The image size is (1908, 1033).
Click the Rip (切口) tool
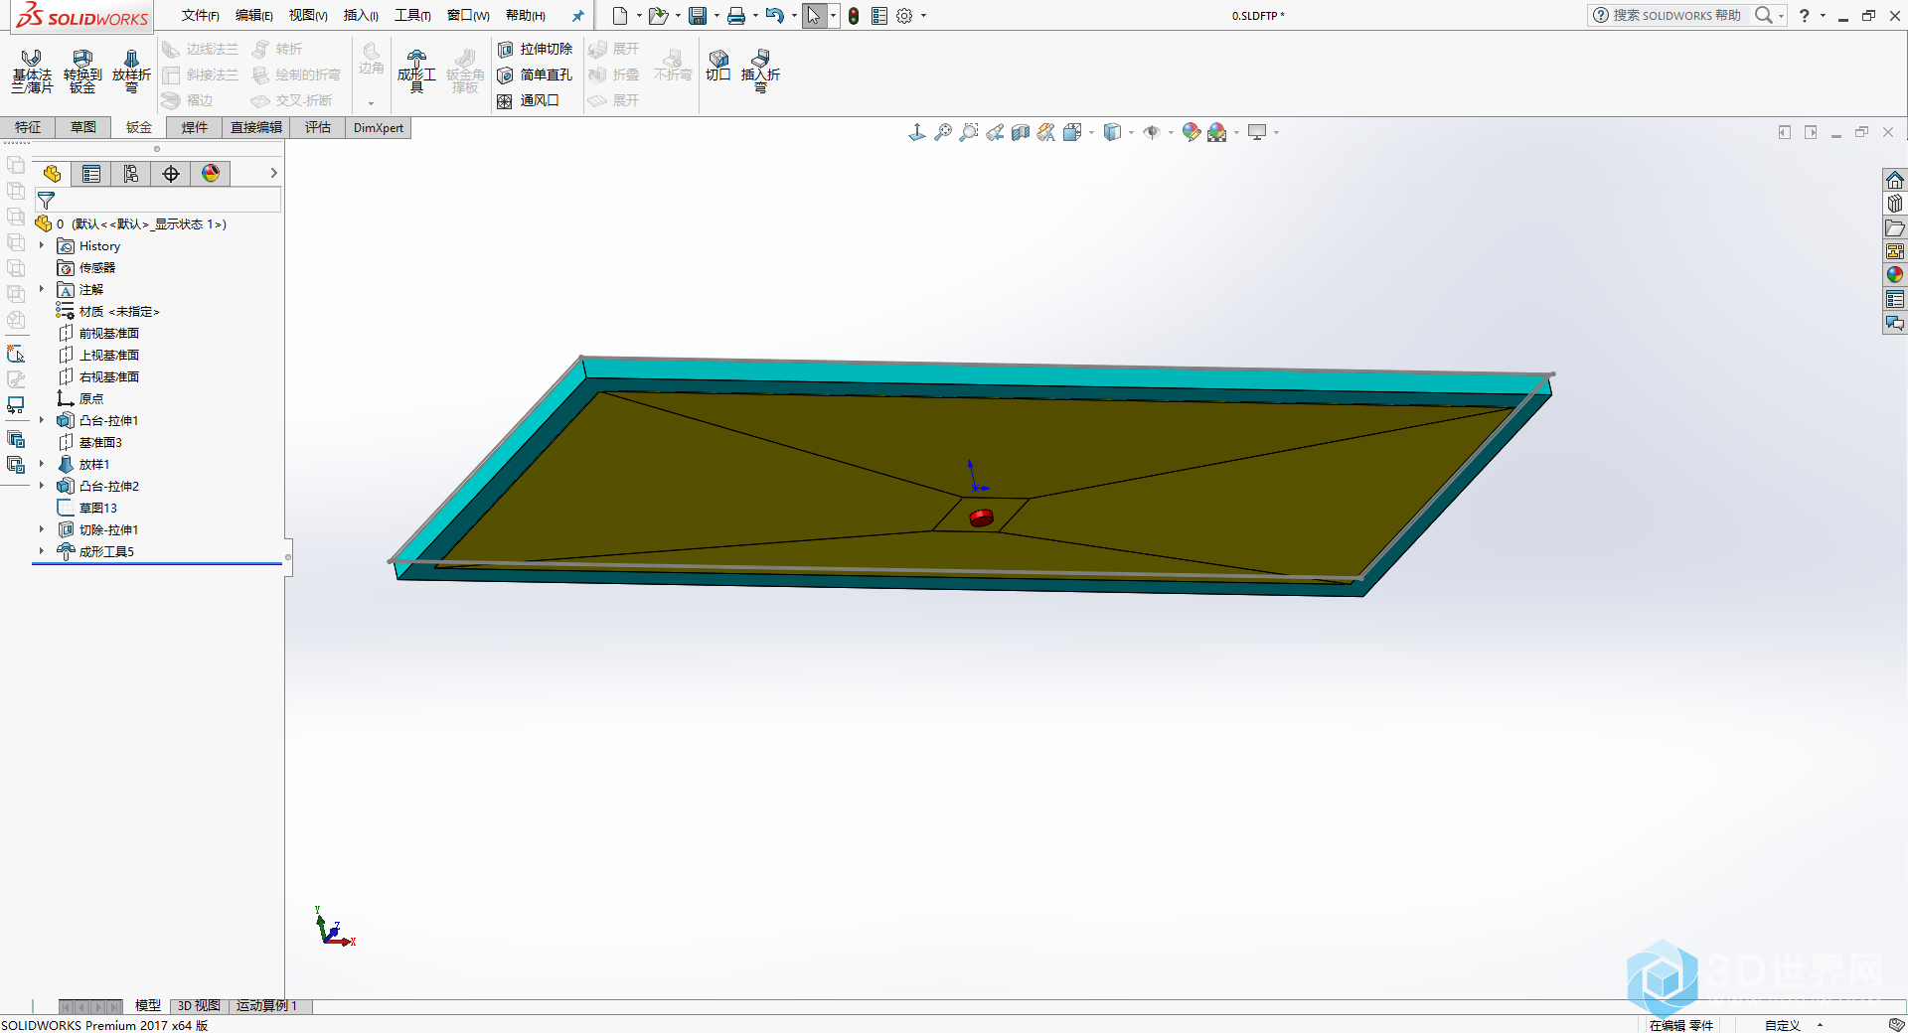click(x=718, y=66)
